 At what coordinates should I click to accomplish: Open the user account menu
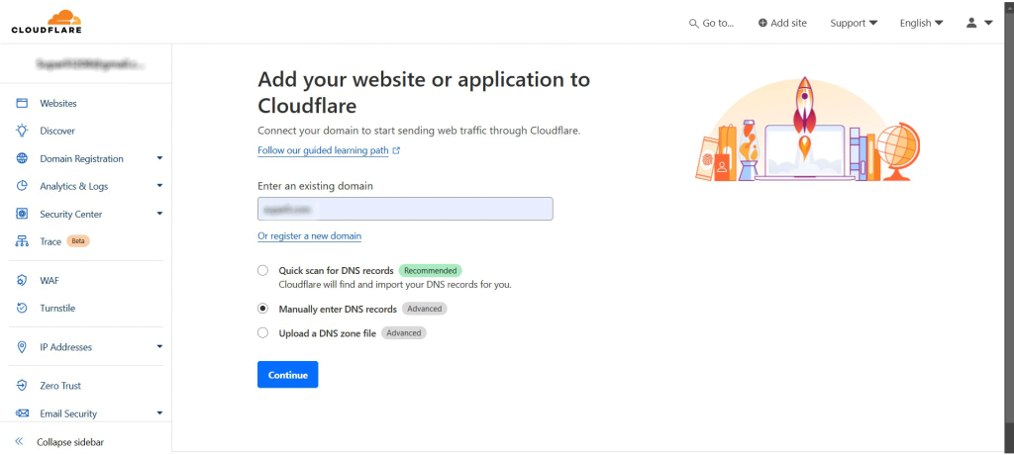(978, 23)
